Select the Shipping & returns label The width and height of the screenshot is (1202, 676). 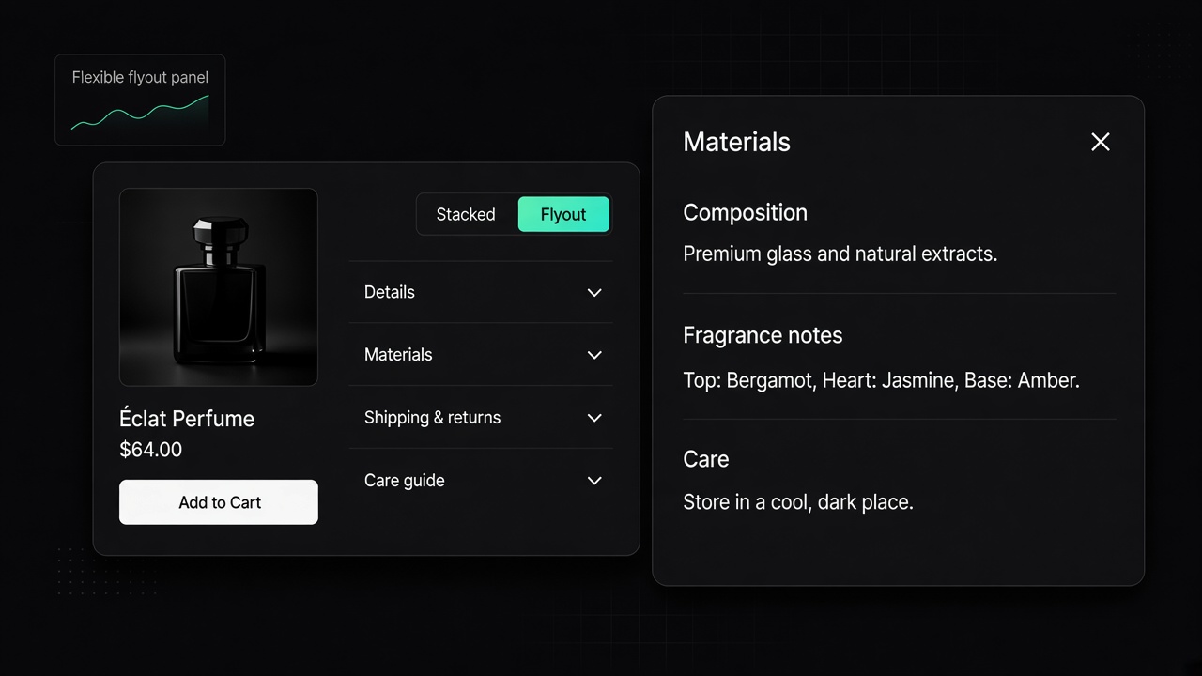click(432, 418)
